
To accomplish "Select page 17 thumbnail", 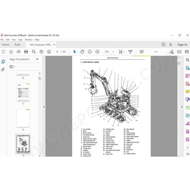I will 23,92.
